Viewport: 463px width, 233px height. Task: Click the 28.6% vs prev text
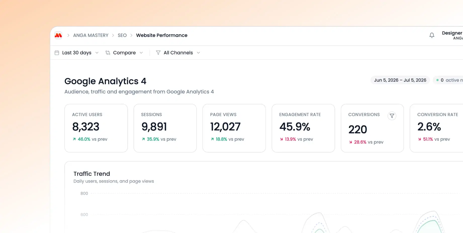point(369,142)
